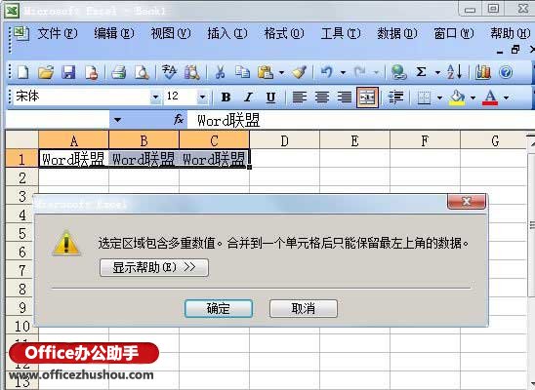
Task: Click the 显示帮助 button
Action: point(154,267)
